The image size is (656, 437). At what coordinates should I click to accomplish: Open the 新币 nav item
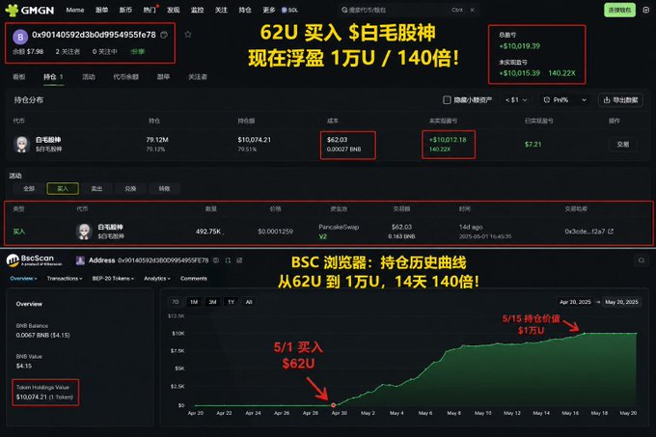125,10
